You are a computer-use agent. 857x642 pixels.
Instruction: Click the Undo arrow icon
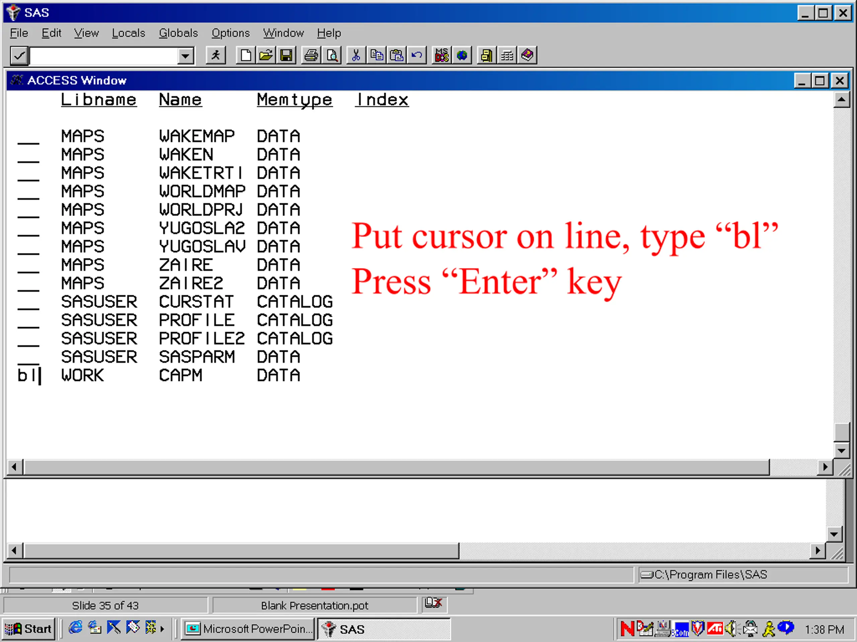(x=417, y=55)
